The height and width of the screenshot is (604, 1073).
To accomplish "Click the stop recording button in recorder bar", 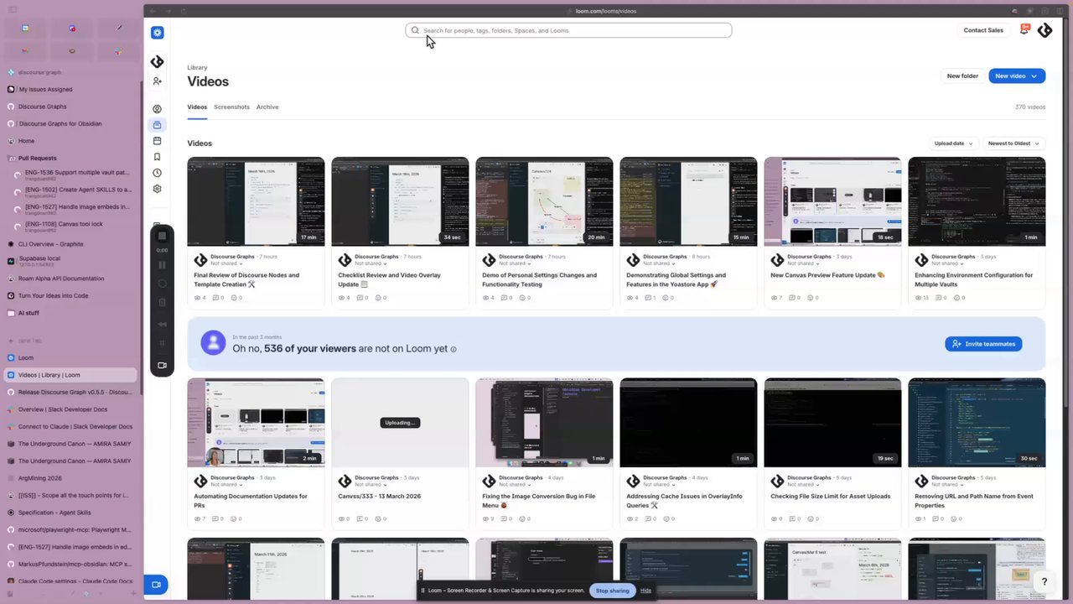I will pos(163,236).
